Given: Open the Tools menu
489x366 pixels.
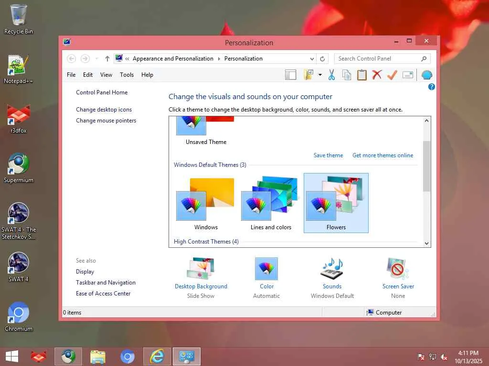Looking at the screenshot, I should tap(127, 75).
